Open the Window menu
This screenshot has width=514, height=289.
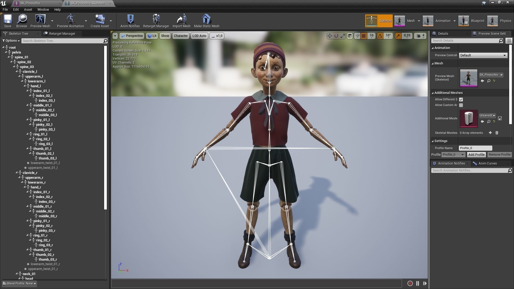(43, 9)
